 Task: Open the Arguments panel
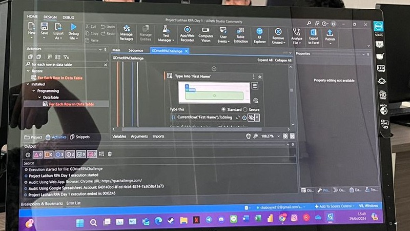tap(139, 136)
